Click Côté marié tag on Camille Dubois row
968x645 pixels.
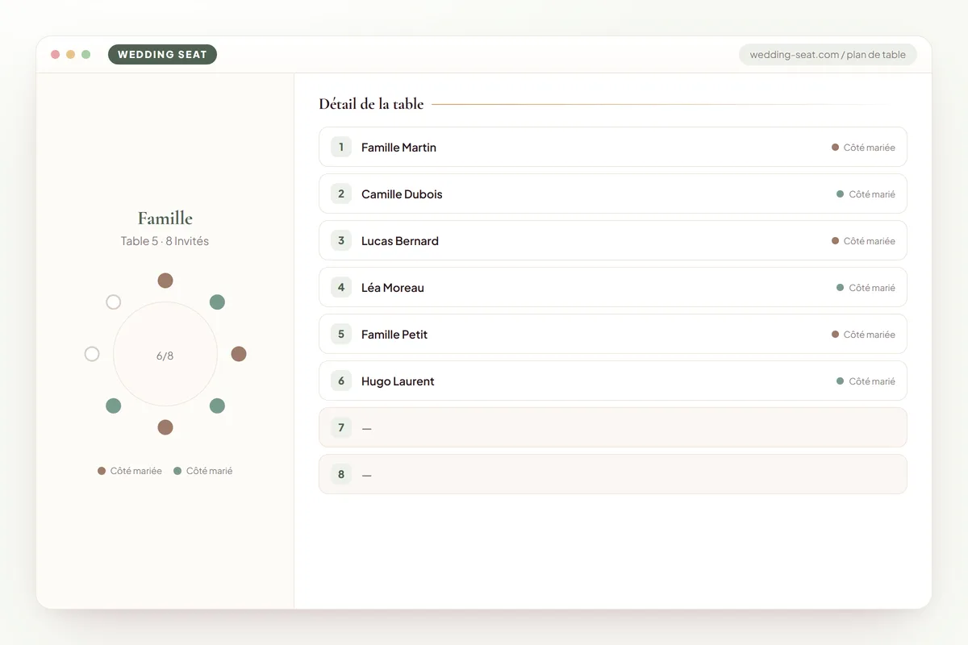[866, 194]
